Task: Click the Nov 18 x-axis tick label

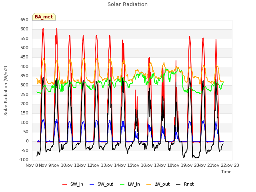Action: 165,165
